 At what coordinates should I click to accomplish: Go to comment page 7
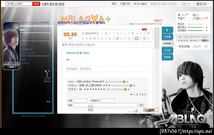point(139,94)
